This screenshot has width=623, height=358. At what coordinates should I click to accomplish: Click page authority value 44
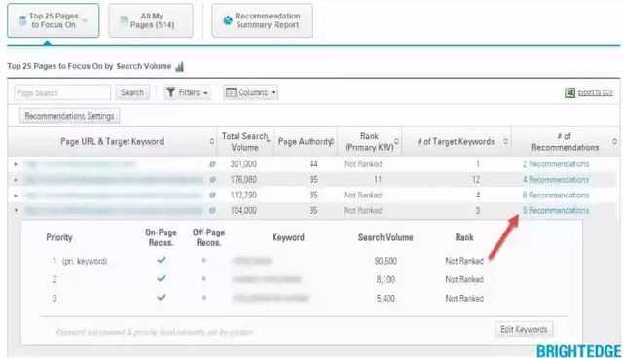tap(313, 164)
